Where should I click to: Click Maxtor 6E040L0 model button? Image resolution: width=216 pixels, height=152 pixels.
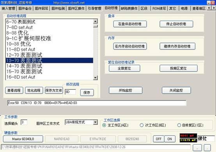[x=23, y=139]
